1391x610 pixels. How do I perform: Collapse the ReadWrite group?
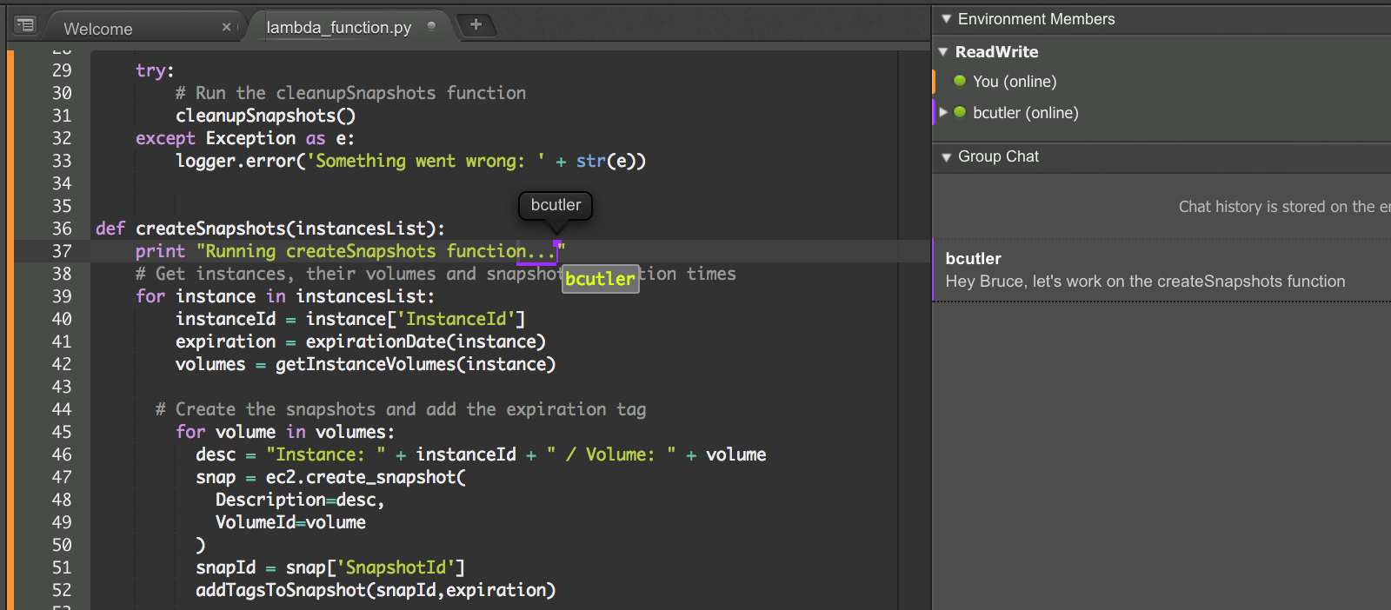(x=943, y=52)
